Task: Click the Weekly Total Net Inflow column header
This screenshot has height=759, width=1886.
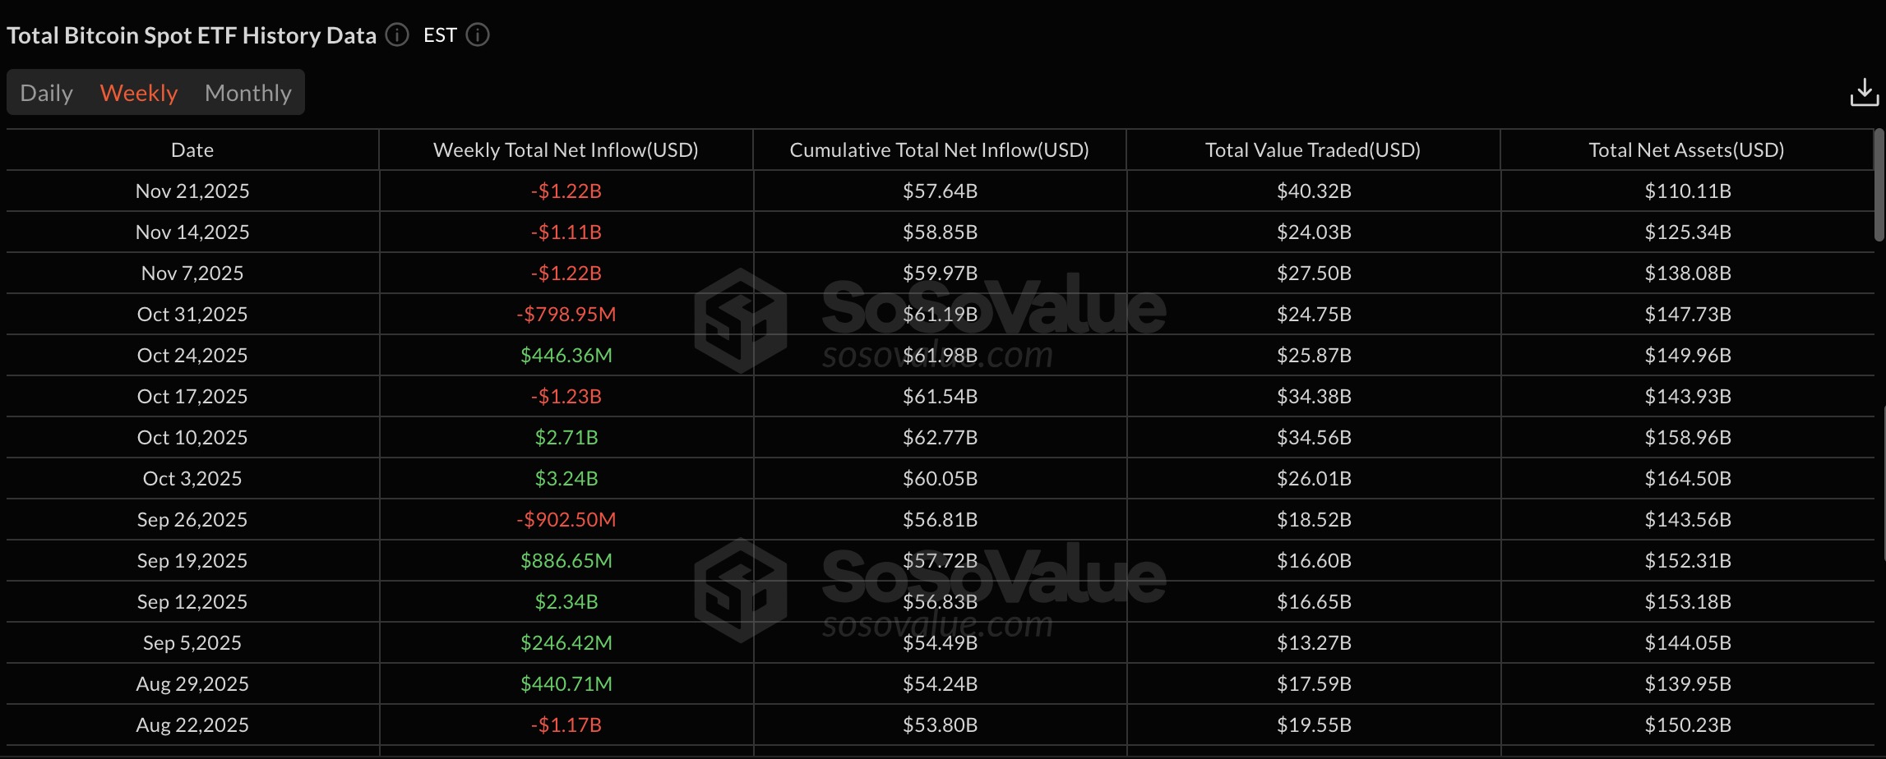Action: point(566,149)
